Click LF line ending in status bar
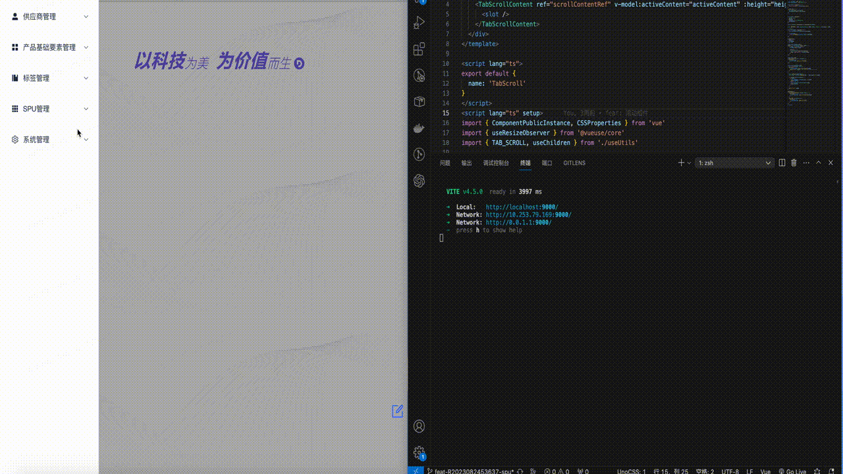 [749, 471]
